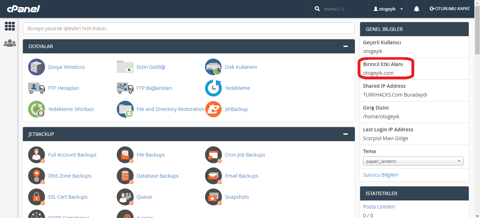Click the Scorpiol Mavi Gölge text
This screenshot has height=218, width=480.
point(385,138)
